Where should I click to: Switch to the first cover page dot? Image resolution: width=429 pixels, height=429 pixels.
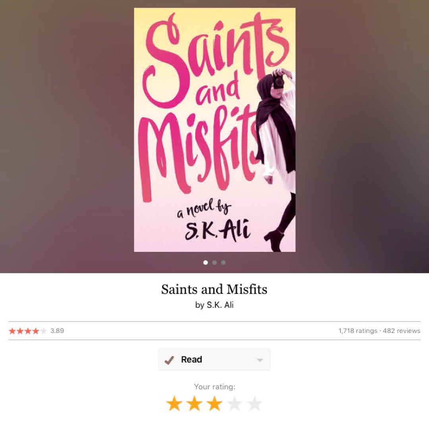(x=206, y=263)
